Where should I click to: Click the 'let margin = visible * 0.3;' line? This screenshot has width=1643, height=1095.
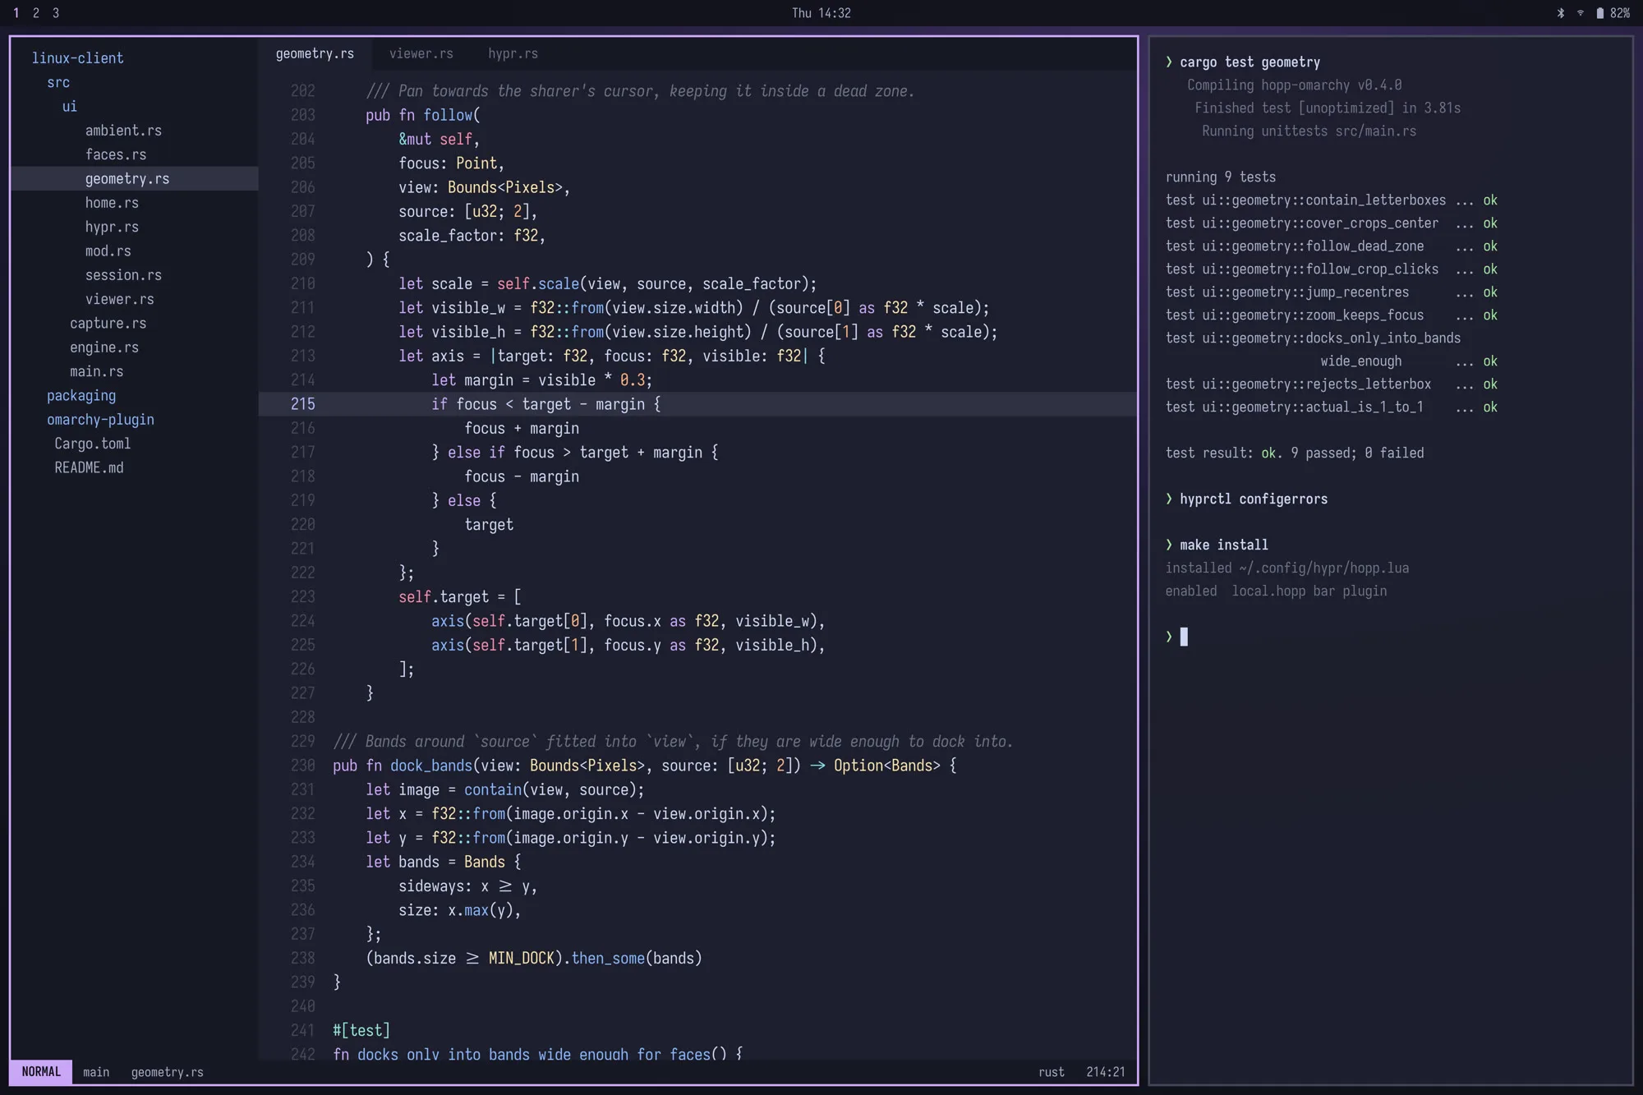click(541, 380)
